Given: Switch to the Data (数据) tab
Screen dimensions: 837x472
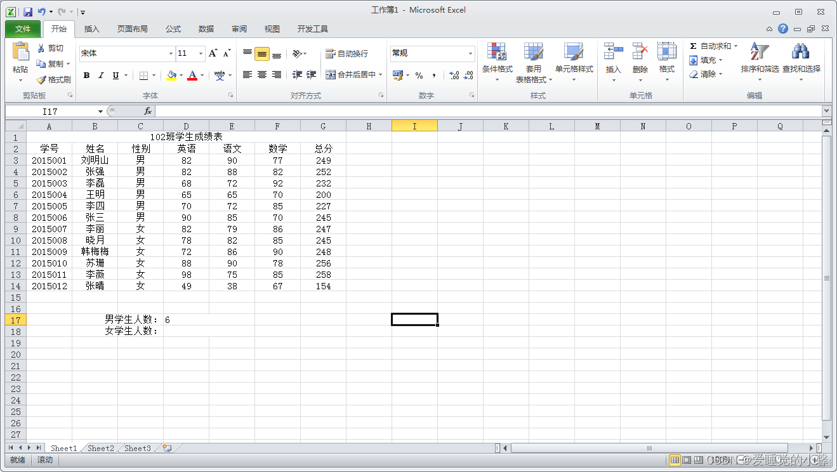Looking at the screenshot, I should [x=206, y=29].
